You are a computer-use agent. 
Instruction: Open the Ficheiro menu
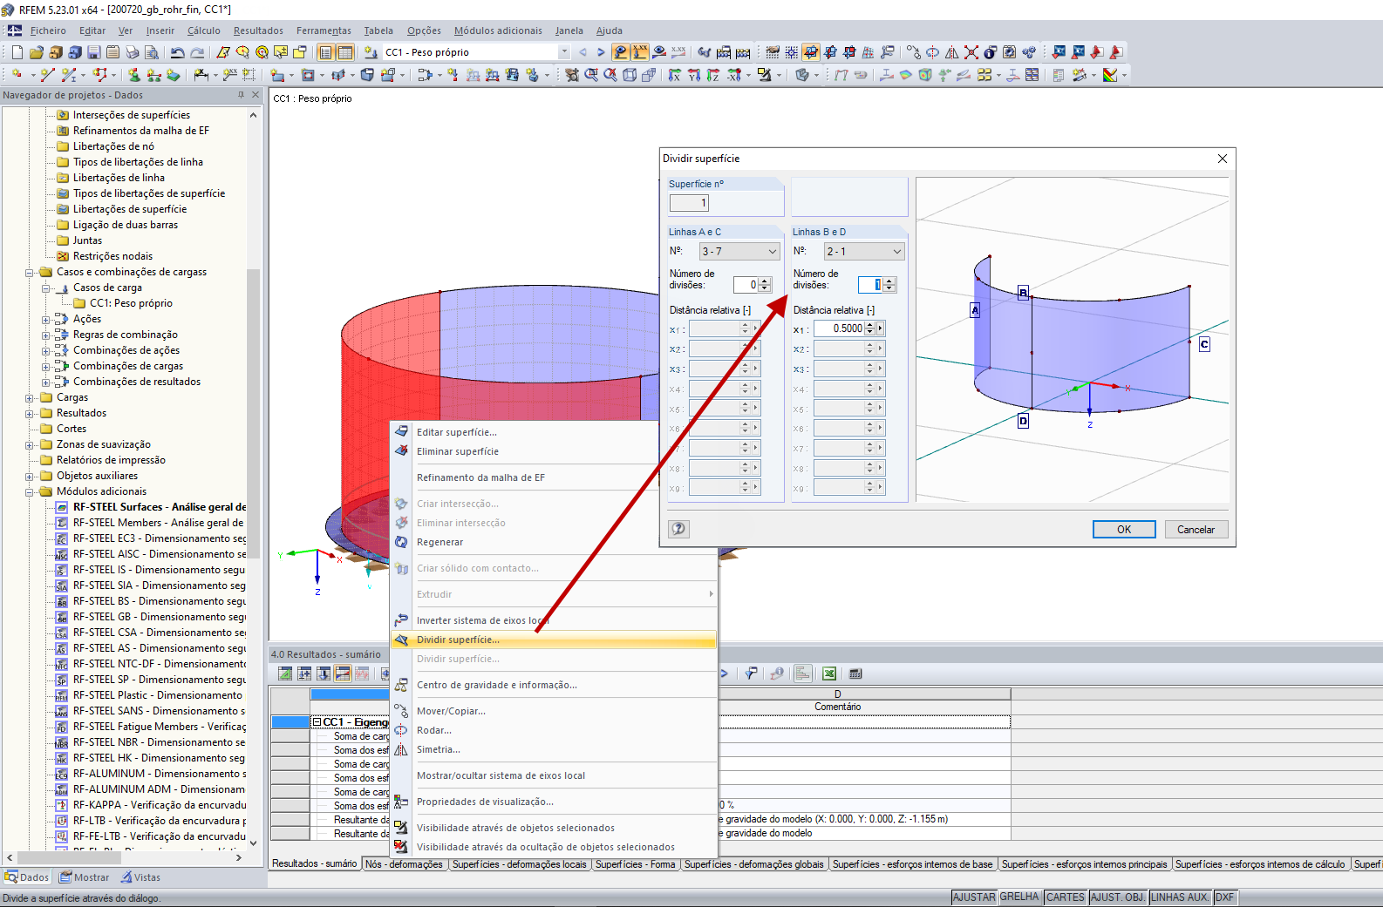[x=48, y=30]
